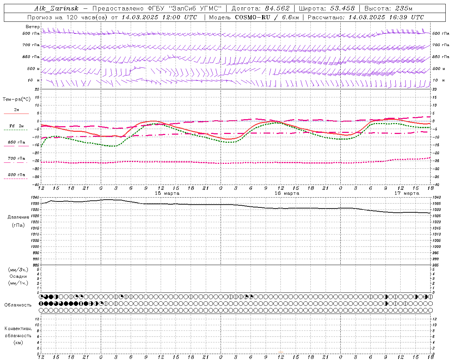Screen dimensions: 451x360
Task: Select the forecast start time "14.03.2025 12:00 UTC"
Action: pyautogui.click(x=159, y=17)
